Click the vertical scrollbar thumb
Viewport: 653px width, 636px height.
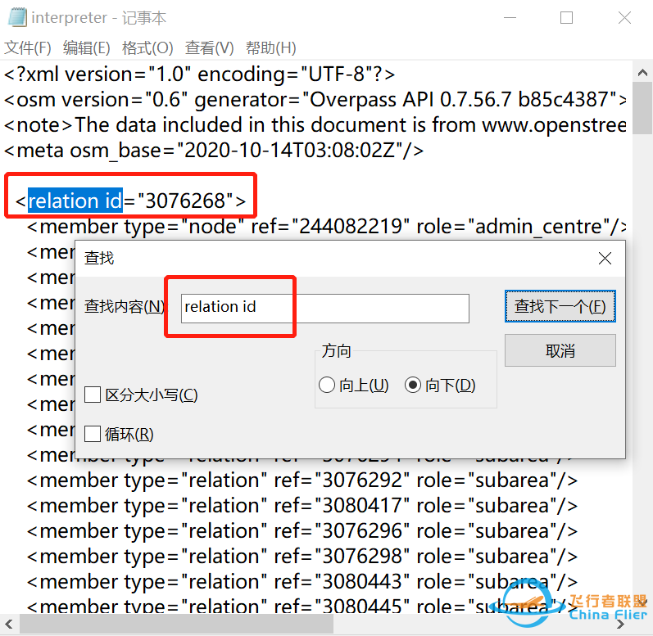pos(642,108)
